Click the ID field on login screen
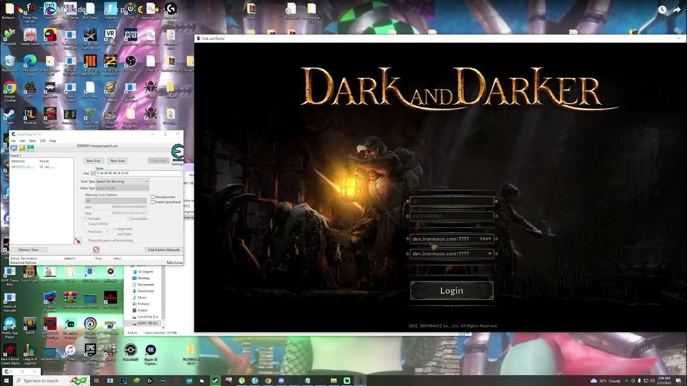Viewport: 687px width, 386px height. [x=452, y=202]
